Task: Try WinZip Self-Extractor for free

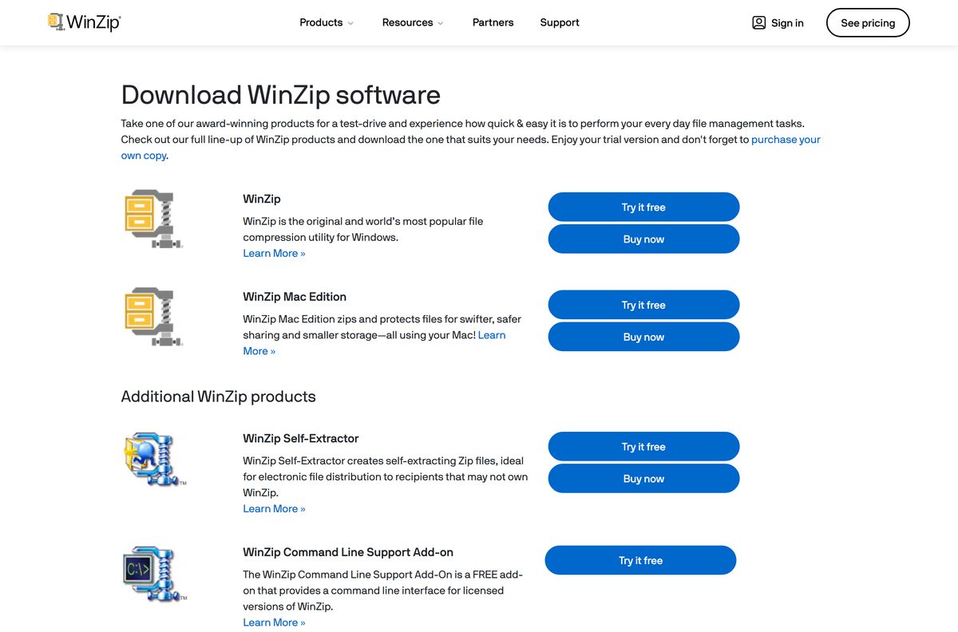Action: point(643,447)
